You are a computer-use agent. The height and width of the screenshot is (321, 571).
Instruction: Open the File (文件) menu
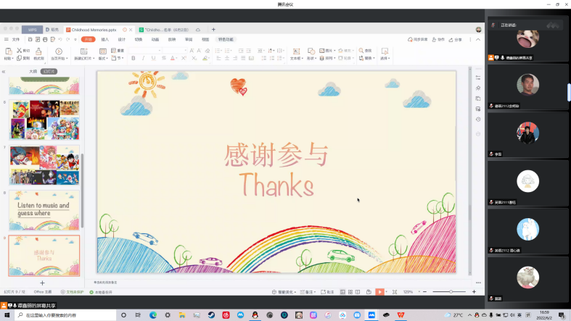14,39
